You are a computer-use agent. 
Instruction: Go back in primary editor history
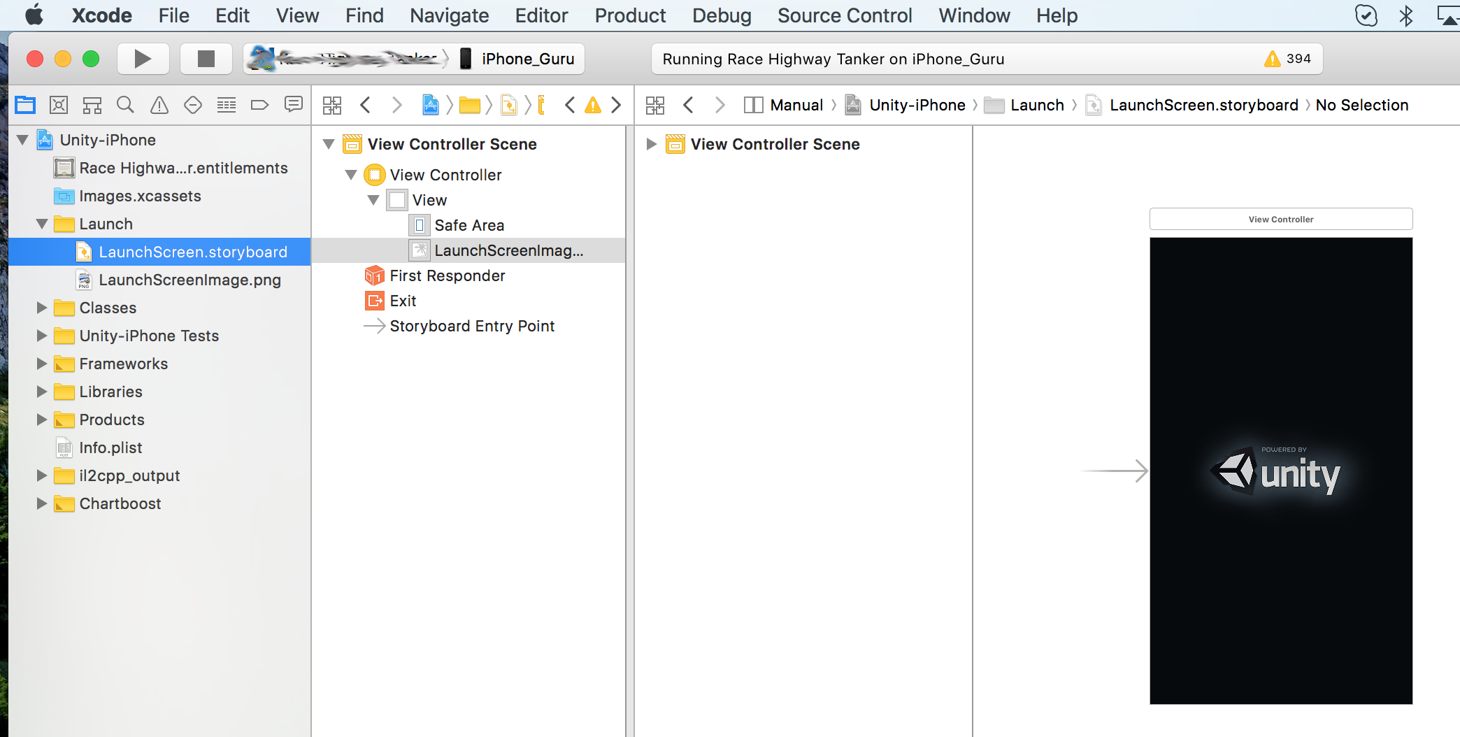pyautogui.click(x=365, y=105)
